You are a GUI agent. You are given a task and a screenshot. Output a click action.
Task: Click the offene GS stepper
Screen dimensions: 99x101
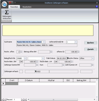coord(79,52)
